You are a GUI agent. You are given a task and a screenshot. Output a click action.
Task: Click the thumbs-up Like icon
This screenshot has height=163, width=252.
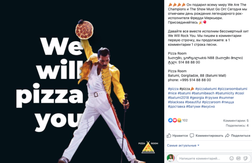coord(169,136)
